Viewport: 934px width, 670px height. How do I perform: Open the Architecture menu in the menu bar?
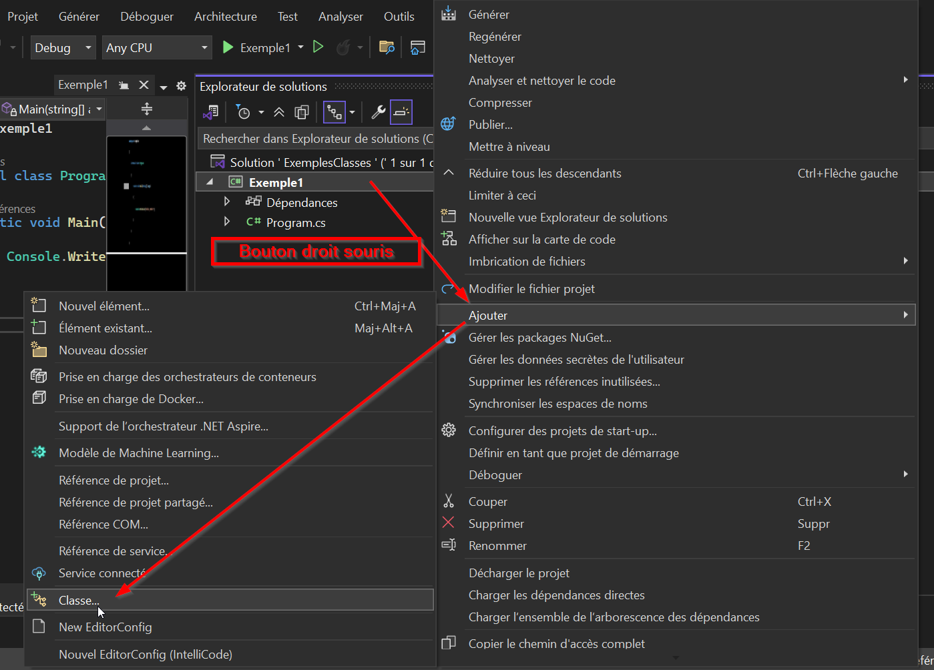(225, 17)
